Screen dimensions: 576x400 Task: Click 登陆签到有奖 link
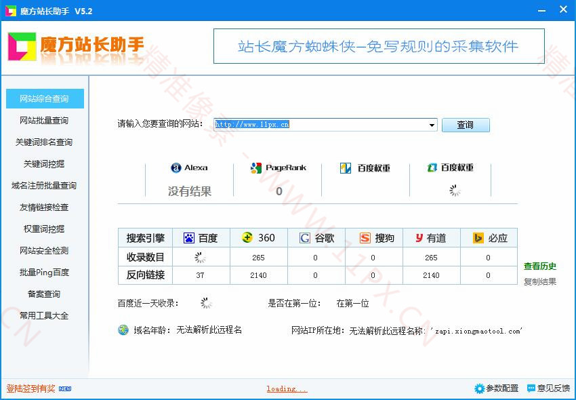point(31,388)
